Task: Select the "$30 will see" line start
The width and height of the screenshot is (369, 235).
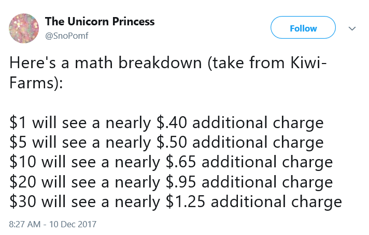Action: click(x=52, y=201)
